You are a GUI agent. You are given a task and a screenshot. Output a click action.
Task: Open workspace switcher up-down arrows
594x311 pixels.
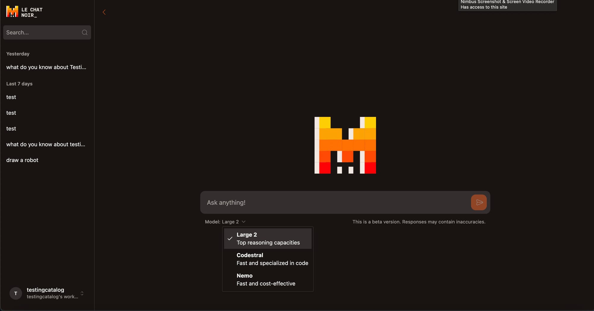click(82, 293)
